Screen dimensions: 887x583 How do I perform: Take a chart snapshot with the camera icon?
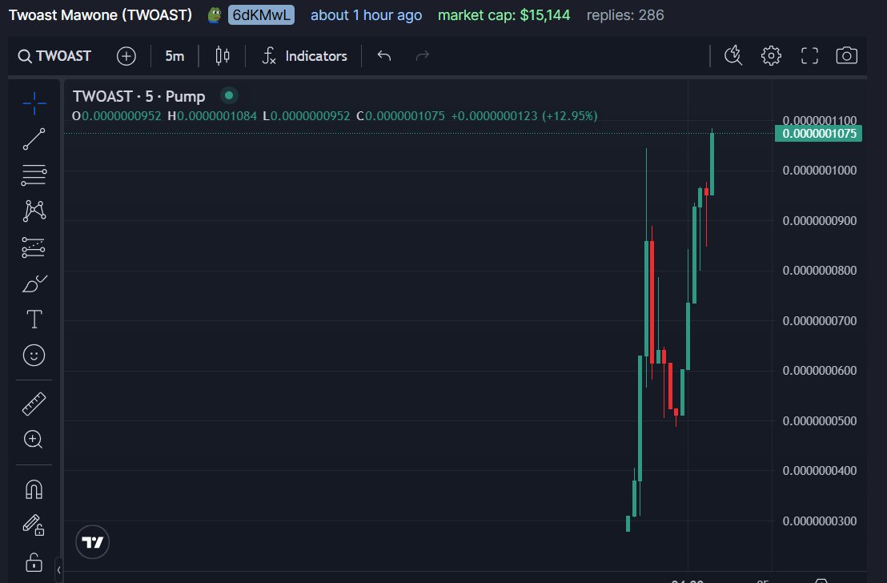848,55
